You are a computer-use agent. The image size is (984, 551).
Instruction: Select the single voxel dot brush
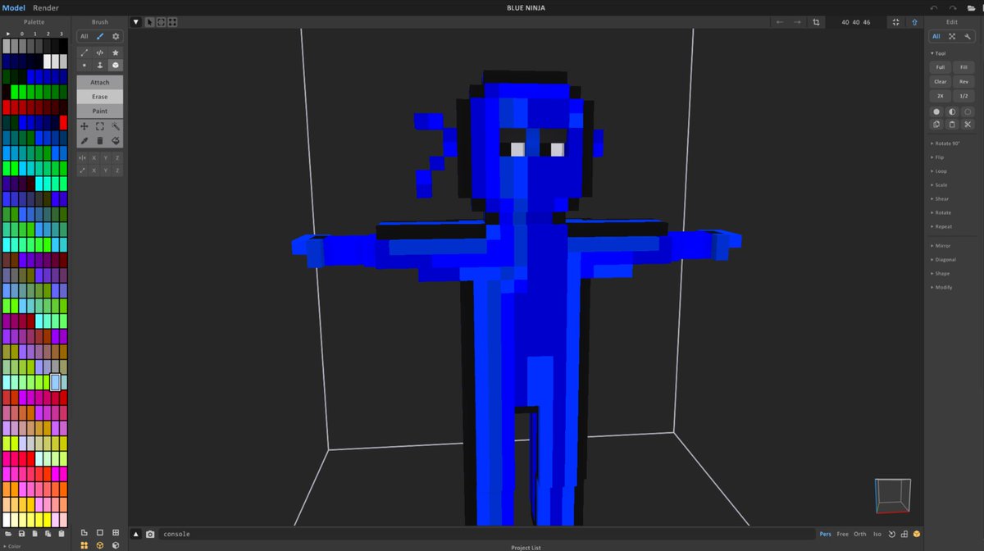click(84, 65)
